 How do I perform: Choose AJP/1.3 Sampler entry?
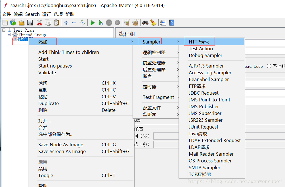click(212, 66)
